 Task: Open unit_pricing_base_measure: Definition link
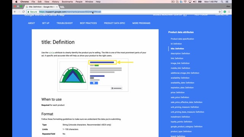tap(187, 112)
